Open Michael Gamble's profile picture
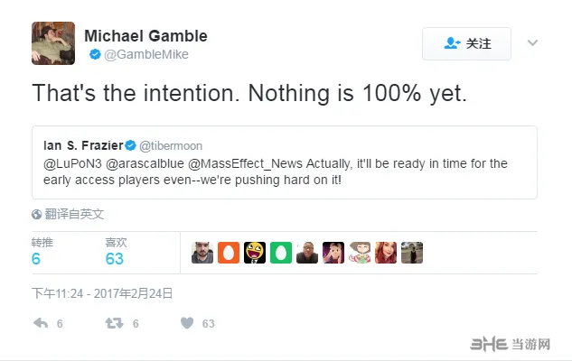This screenshot has width=572, height=361. click(53, 43)
